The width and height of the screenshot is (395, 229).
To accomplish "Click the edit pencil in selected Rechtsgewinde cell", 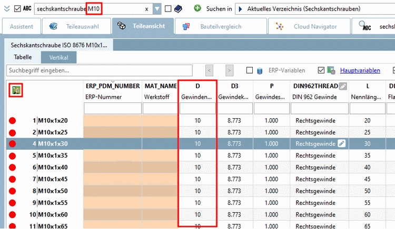I will pyautogui.click(x=342, y=143).
